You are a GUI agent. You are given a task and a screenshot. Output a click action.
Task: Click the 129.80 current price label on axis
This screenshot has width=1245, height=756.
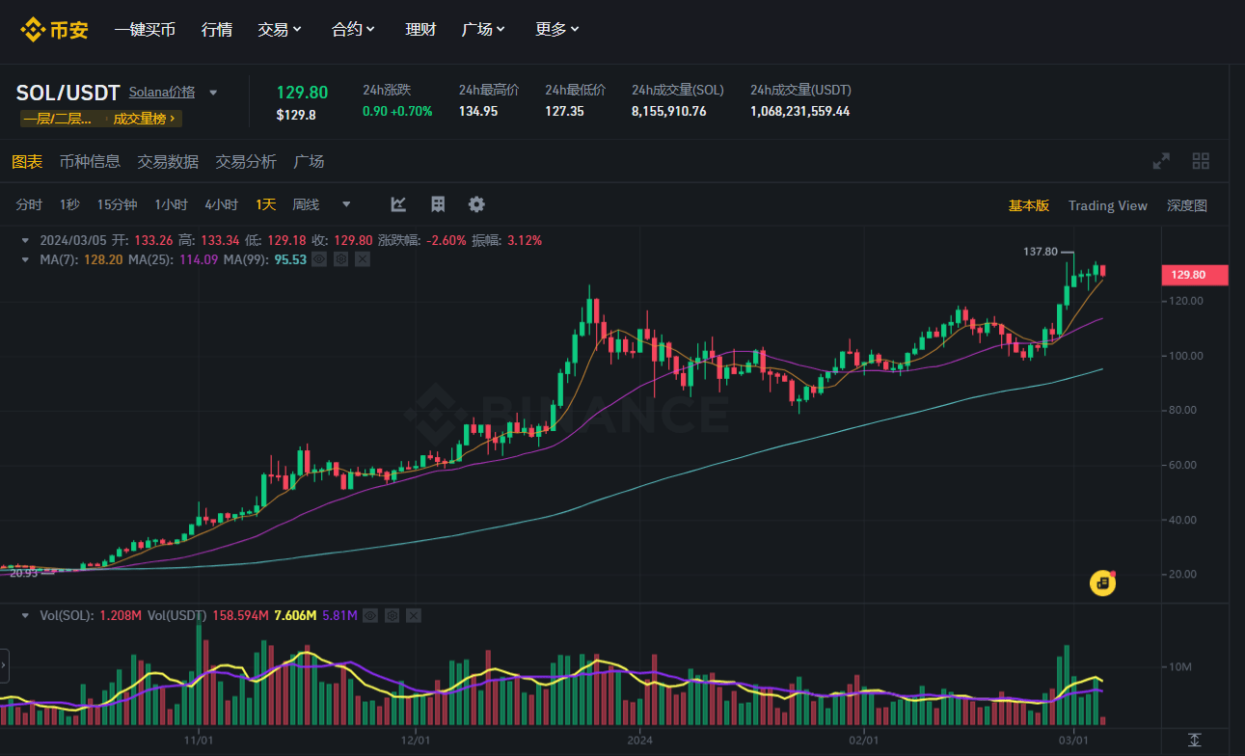1195,275
